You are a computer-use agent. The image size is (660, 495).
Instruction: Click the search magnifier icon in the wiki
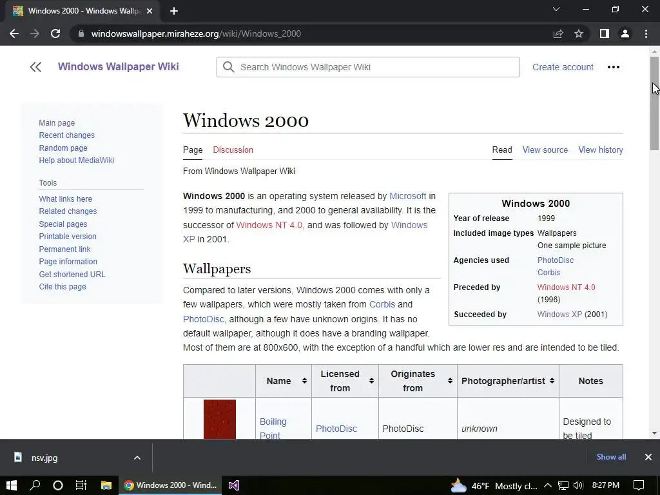click(x=229, y=67)
